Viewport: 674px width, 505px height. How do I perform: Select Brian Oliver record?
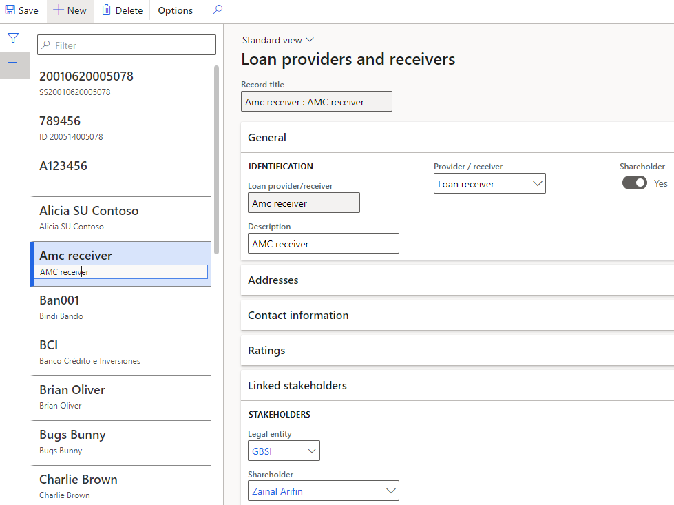tap(121, 398)
